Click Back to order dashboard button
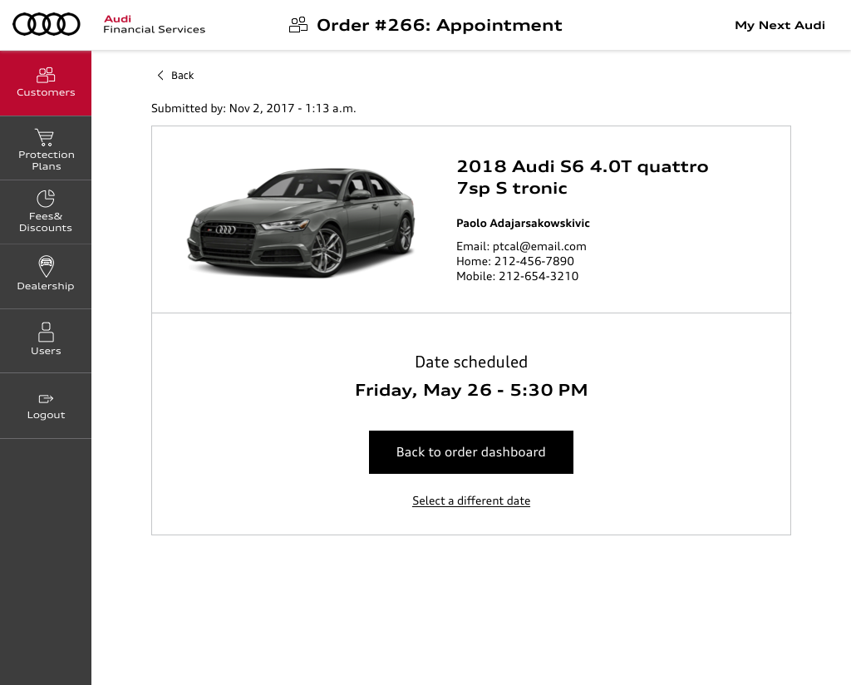851x685 pixels. tap(470, 452)
